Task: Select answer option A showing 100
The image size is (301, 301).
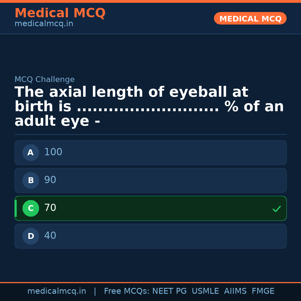Action: 151,152
